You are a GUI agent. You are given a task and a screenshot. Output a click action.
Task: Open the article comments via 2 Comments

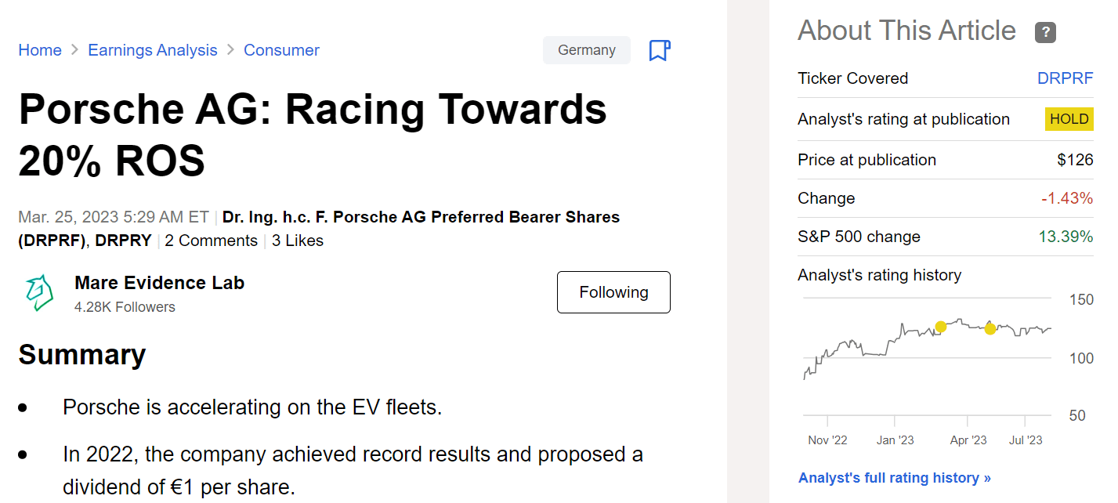[212, 241]
